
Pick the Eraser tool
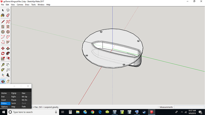tap(8, 15)
